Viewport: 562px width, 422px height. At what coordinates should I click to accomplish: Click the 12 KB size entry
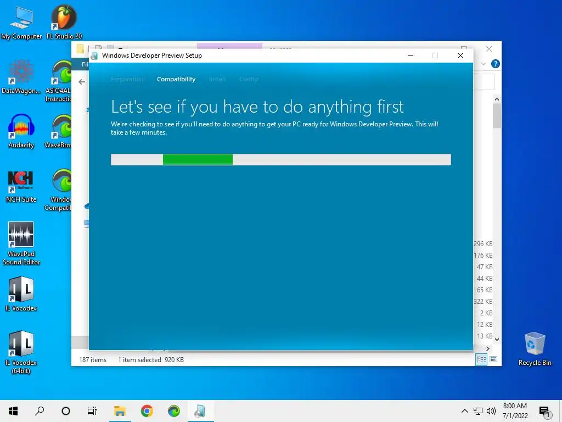485,324
